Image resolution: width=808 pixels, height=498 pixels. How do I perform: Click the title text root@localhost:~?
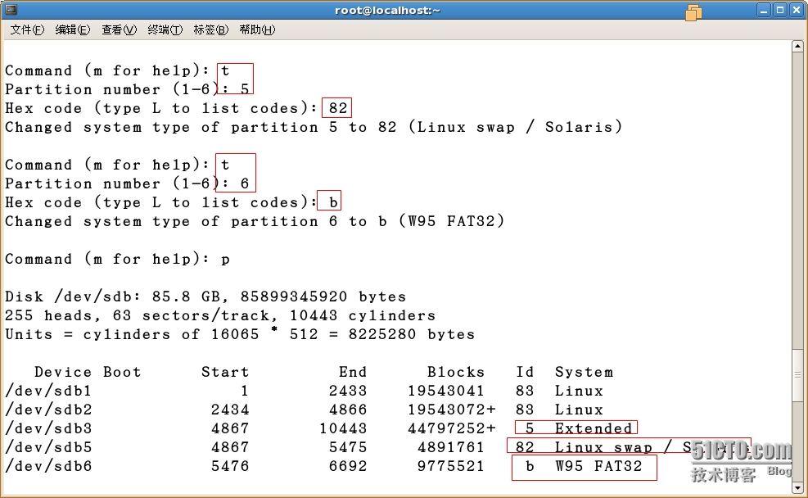[x=387, y=11]
